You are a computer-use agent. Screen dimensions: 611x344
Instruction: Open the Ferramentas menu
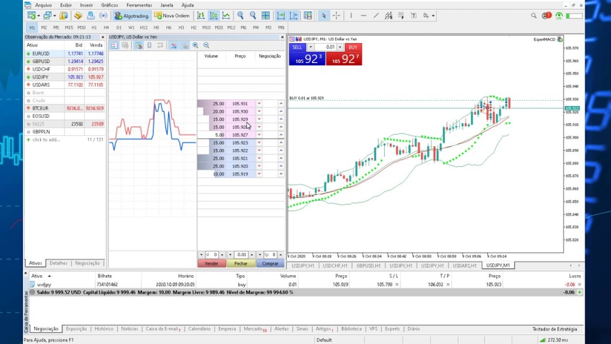(x=139, y=5)
